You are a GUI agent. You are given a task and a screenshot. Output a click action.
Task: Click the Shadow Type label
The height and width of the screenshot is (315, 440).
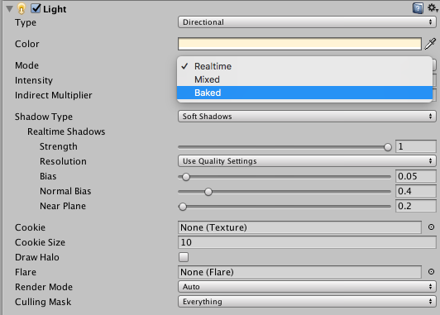coord(44,117)
